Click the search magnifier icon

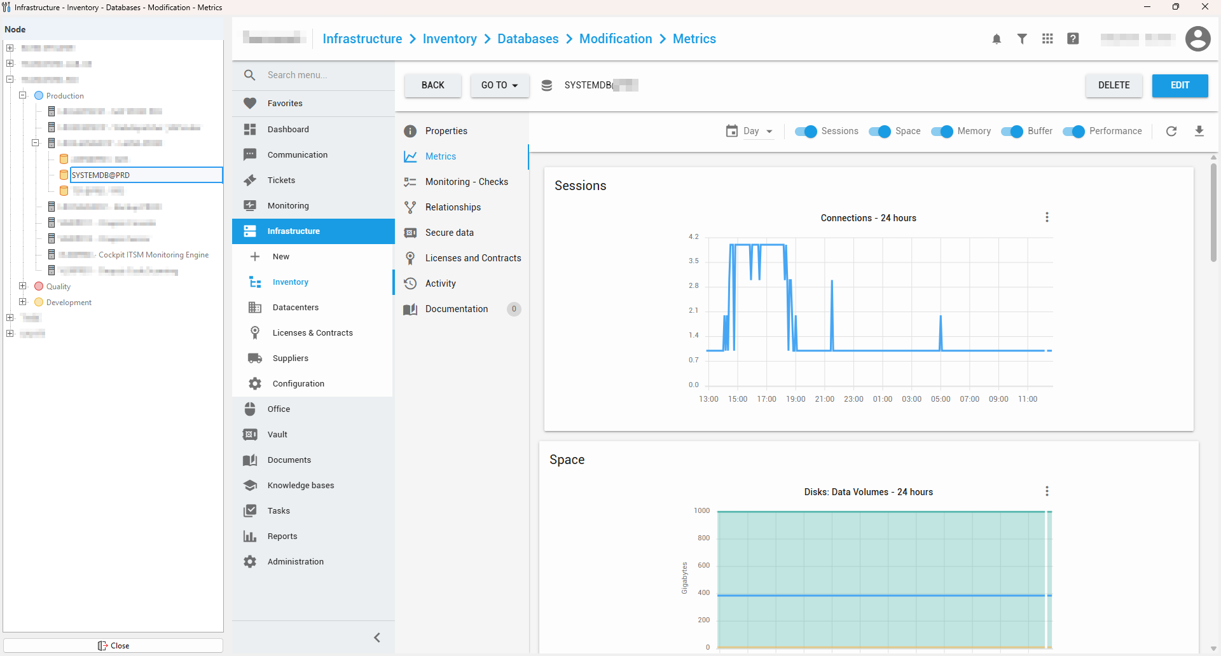coord(250,75)
